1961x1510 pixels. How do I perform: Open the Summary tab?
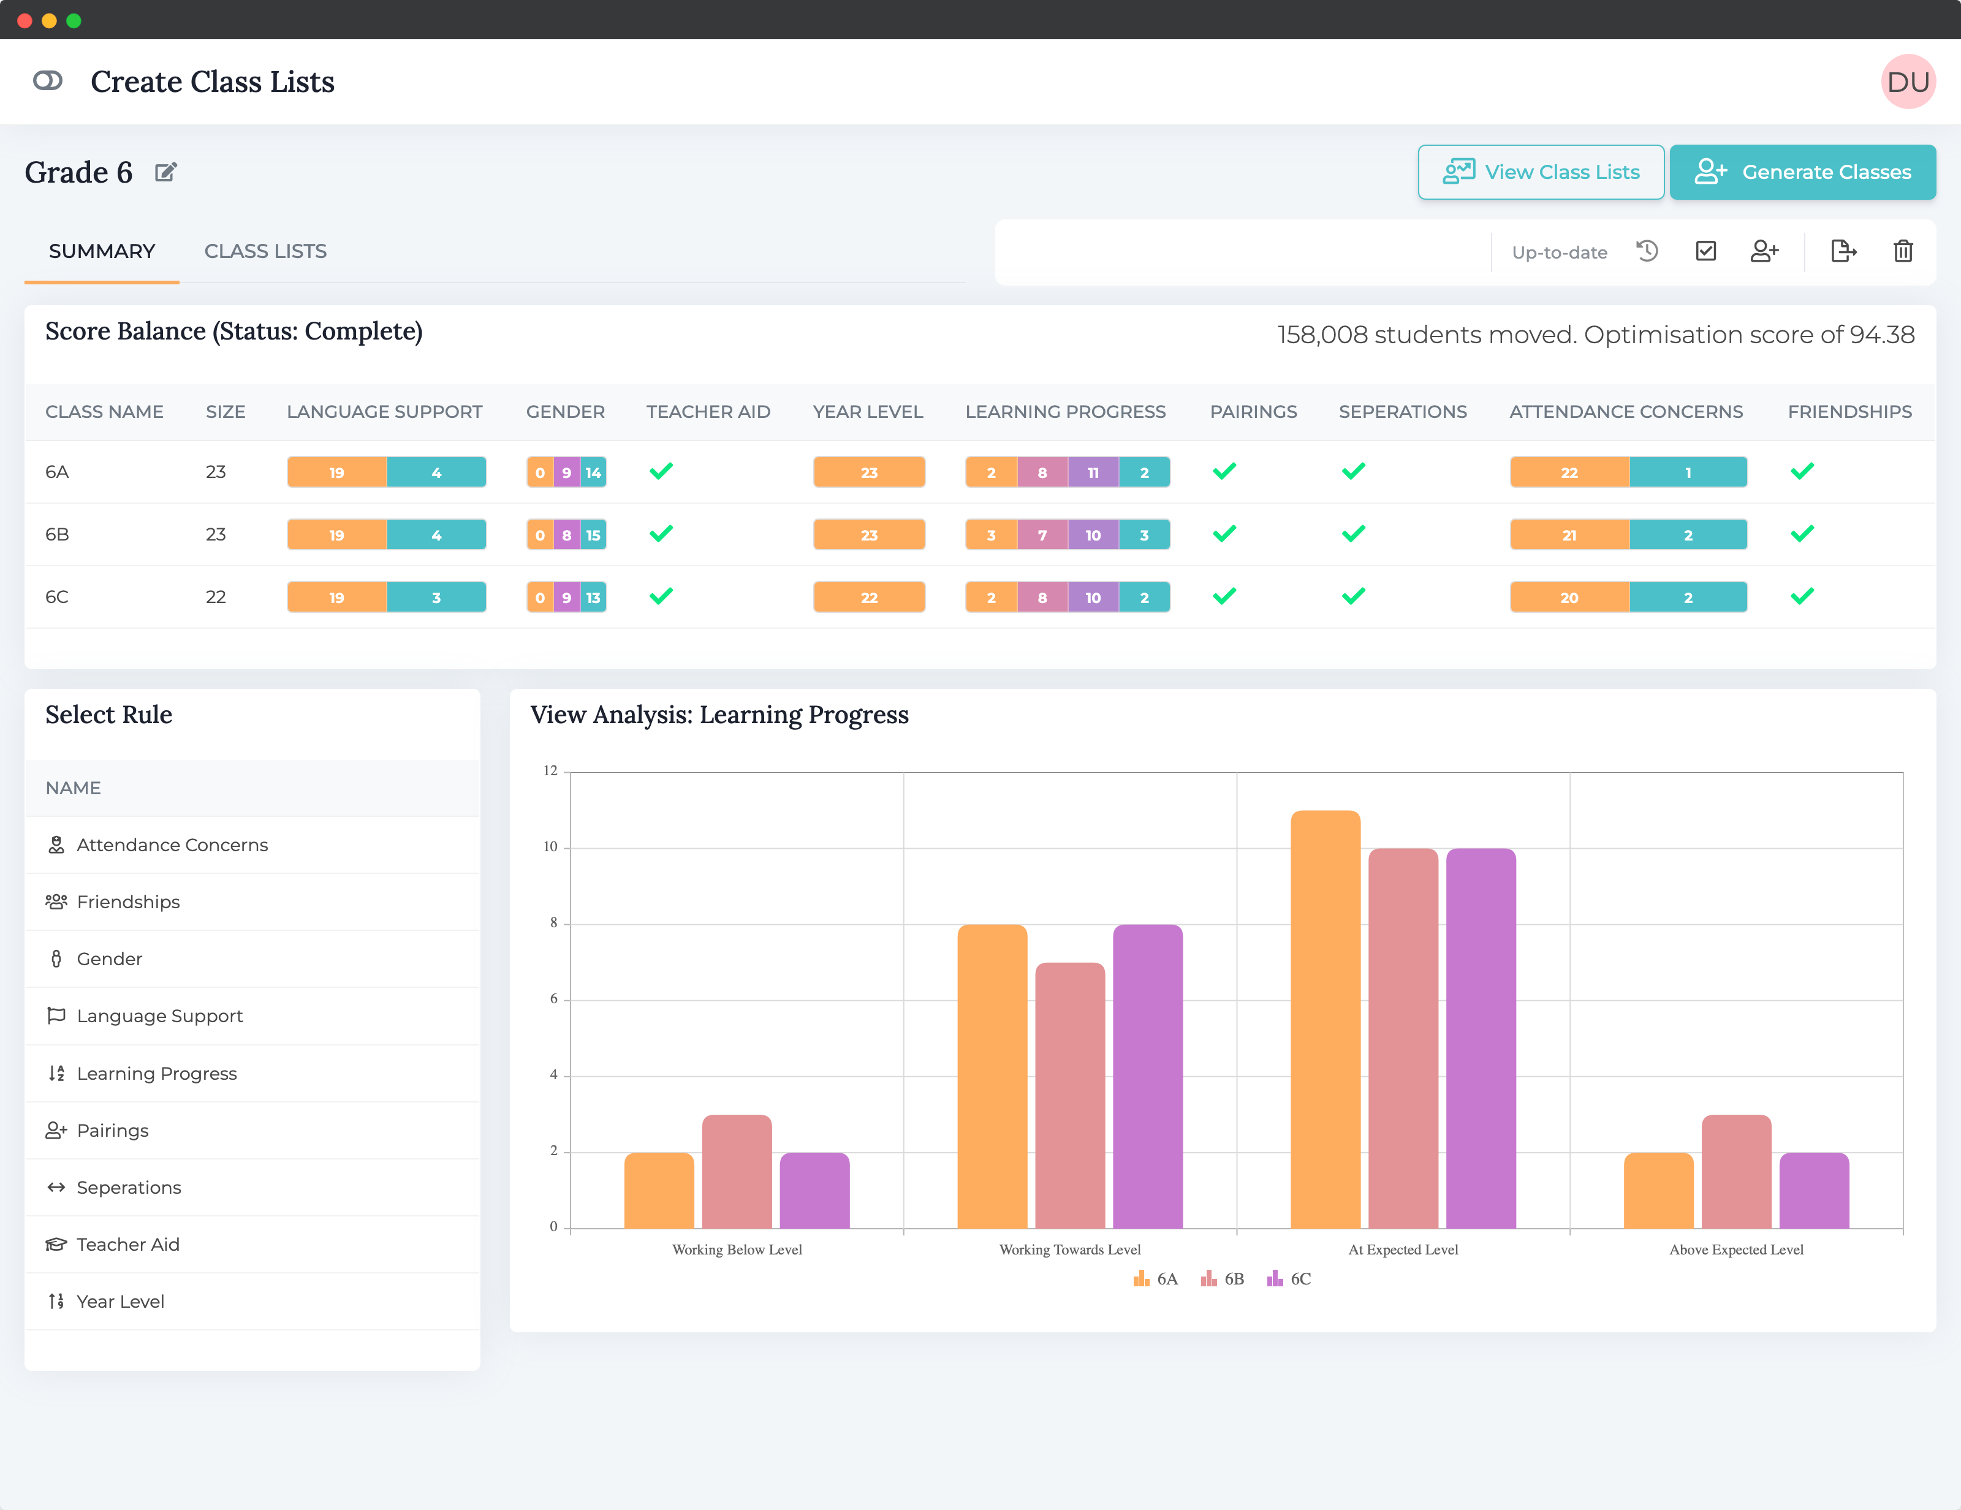[102, 251]
